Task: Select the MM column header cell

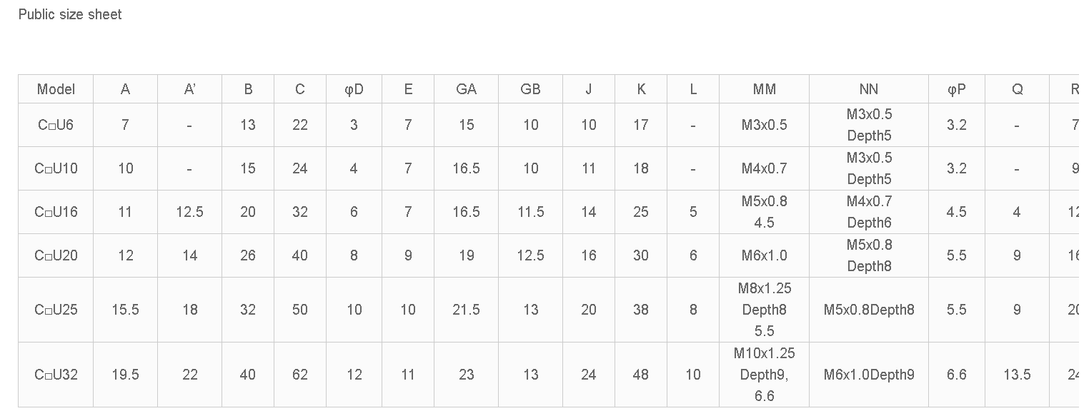Action: point(764,89)
